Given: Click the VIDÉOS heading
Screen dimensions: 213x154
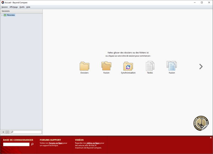Looking at the screenshot, I should coord(79,140).
